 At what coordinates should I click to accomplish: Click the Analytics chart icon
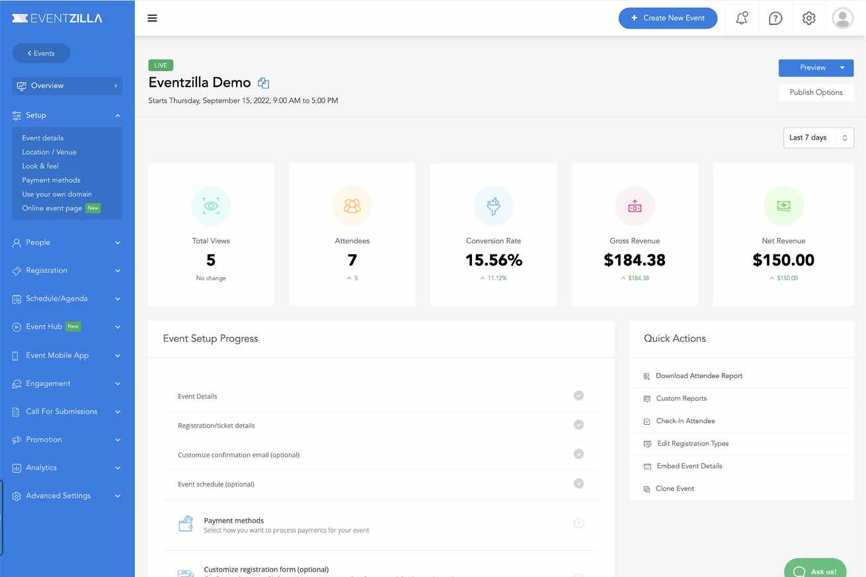(x=17, y=468)
